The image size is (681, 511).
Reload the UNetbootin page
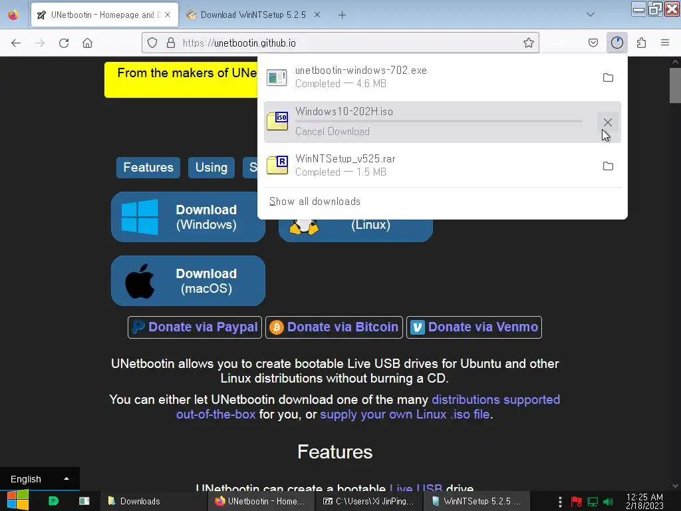point(64,43)
